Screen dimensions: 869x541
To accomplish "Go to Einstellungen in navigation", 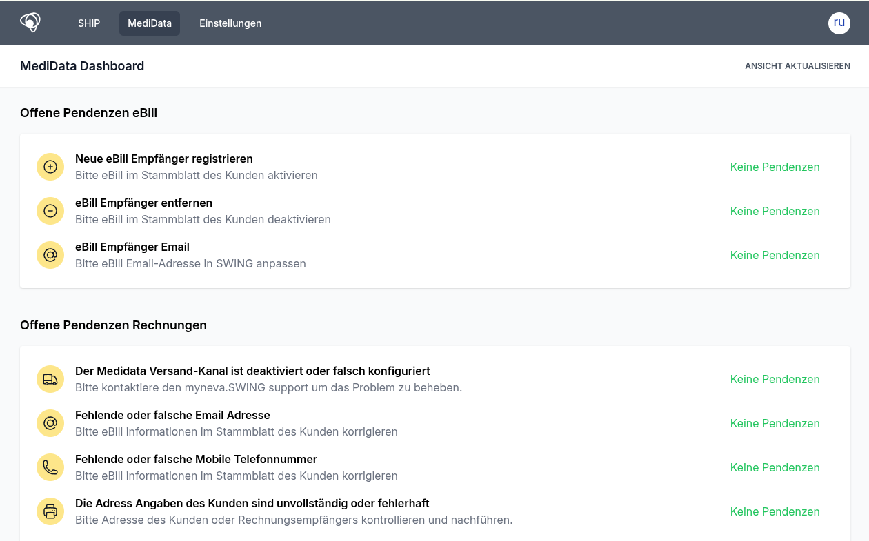I will [x=230, y=23].
